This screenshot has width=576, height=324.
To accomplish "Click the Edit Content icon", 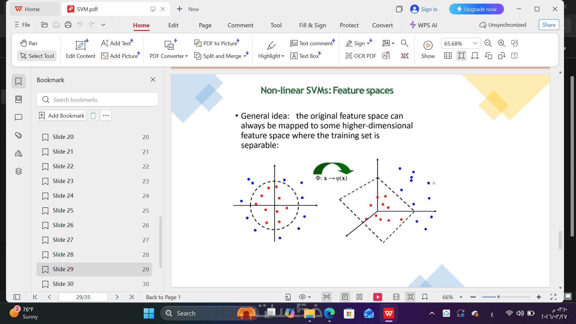I will point(80,45).
